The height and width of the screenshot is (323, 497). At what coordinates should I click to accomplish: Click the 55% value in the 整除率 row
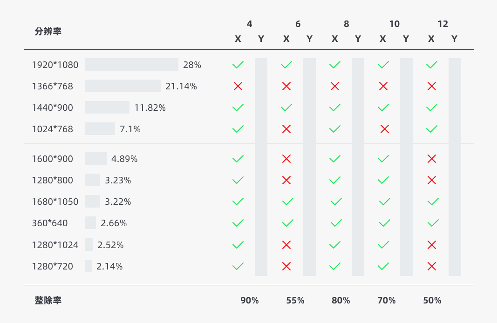tap(295, 301)
